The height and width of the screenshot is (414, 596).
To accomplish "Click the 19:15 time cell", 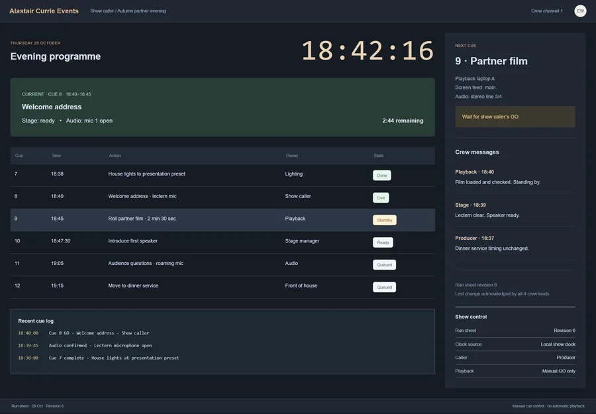I will [x=57, y=286].
